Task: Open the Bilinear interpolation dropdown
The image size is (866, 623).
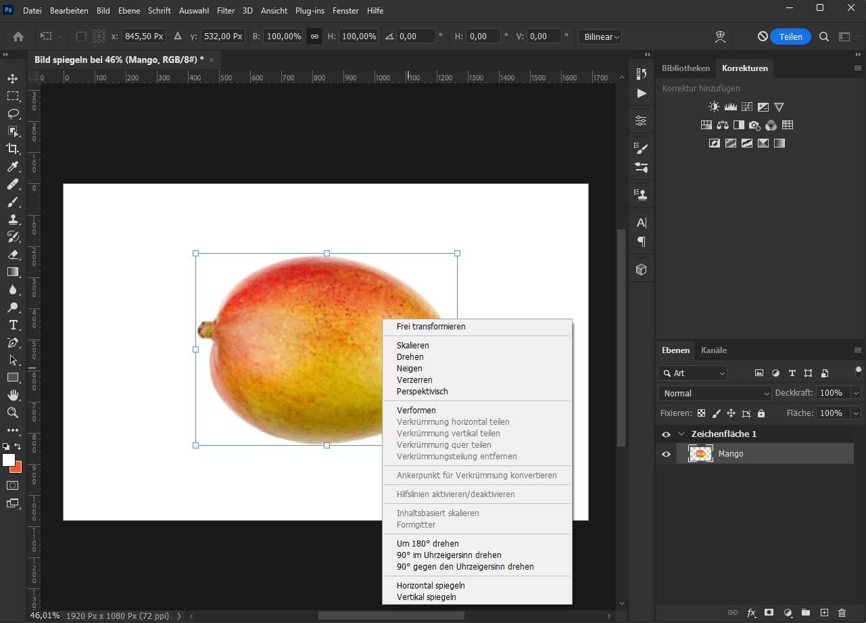Action: click(x=600, y=37)
